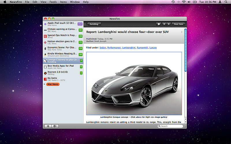The image size is (231, 144).
Task: Open the article title chevron
Action: point(182,32)
